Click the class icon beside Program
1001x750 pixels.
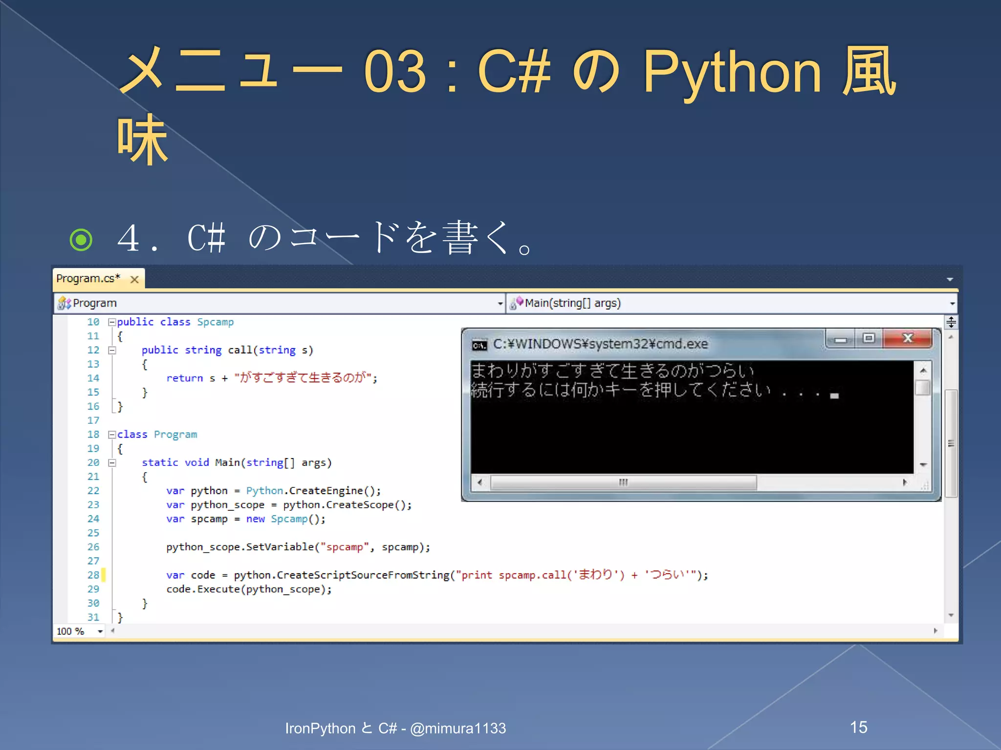[64, 303]
